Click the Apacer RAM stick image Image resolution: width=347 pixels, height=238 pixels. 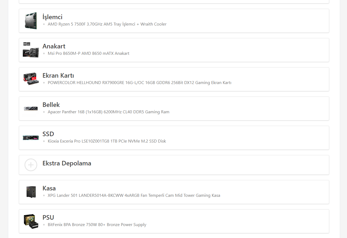pyautogui.click(x=31, y=108)
